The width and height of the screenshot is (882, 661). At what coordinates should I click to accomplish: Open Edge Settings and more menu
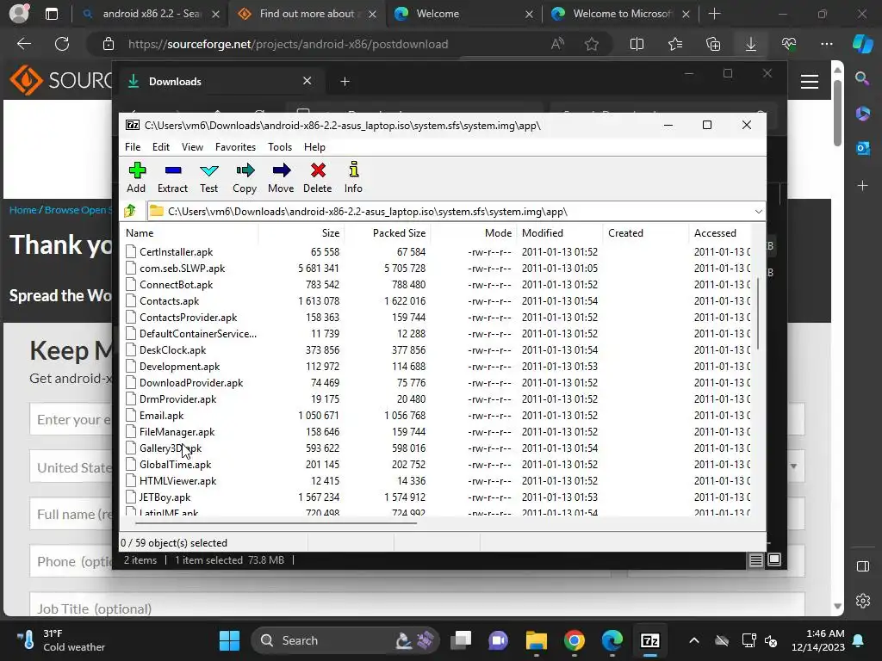pos(827,44)
